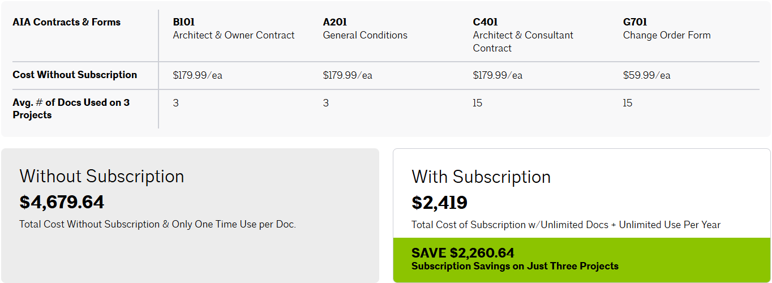Select the Change Order Form label
772x283 pixels.
click(x=667, y=35)
